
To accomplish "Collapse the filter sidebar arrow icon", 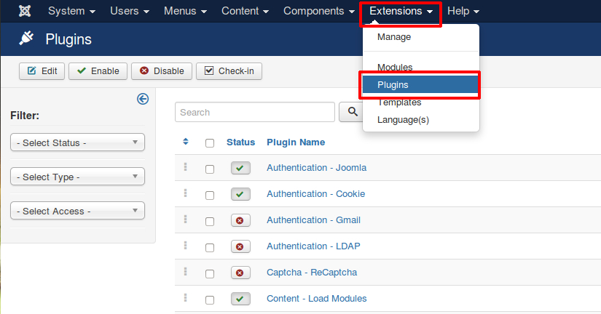I will (143, 100).
